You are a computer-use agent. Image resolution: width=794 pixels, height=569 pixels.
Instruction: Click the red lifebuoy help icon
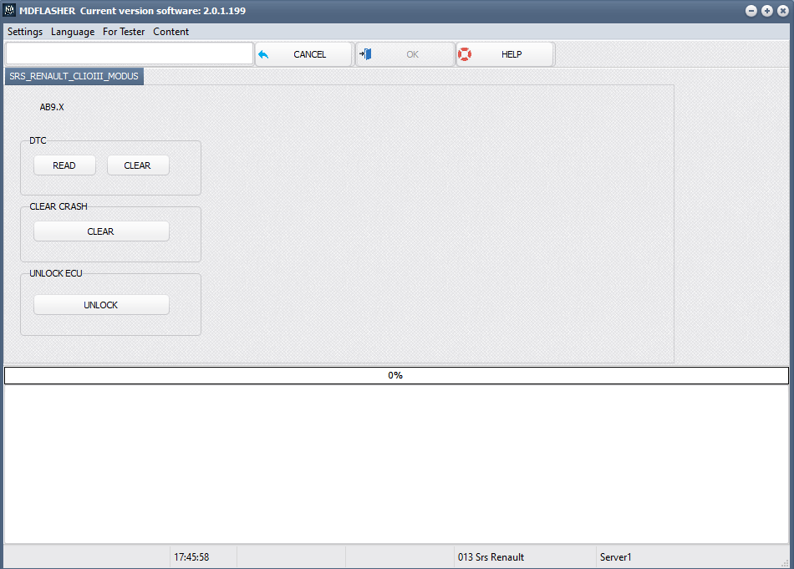click(465, 54)
